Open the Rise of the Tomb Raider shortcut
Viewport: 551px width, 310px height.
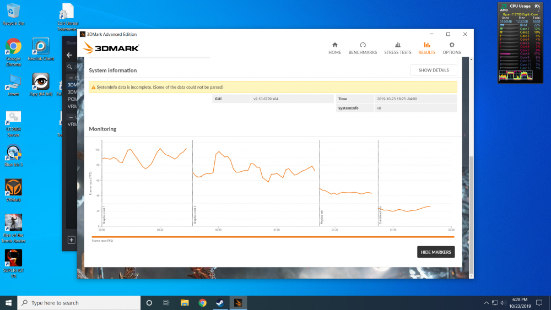pos(13,228)
